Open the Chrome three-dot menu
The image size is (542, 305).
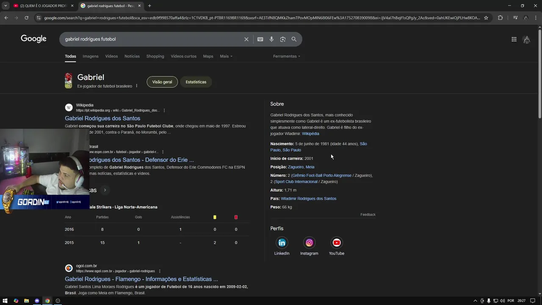(536, 18)
